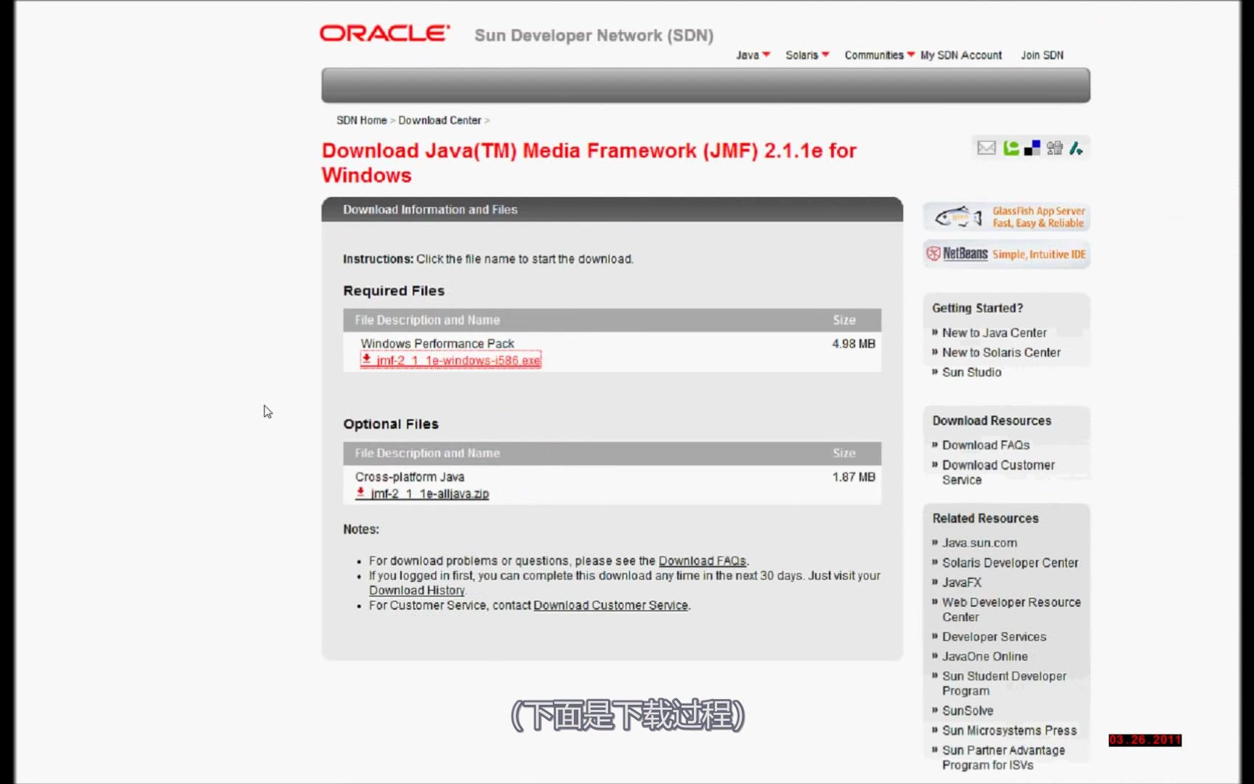Open Download FAQs link in Notes
Image resolution: width=1254 pixels, height=784 pixels.
coord(702,561)
